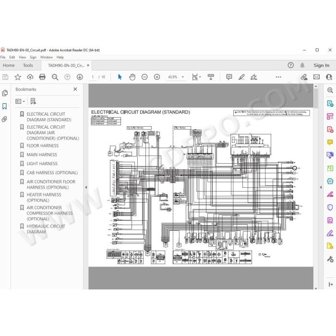Open Bookmarks options dropdown
The width and height of the screenshot is (336, 336).
[x=20, y=101]
